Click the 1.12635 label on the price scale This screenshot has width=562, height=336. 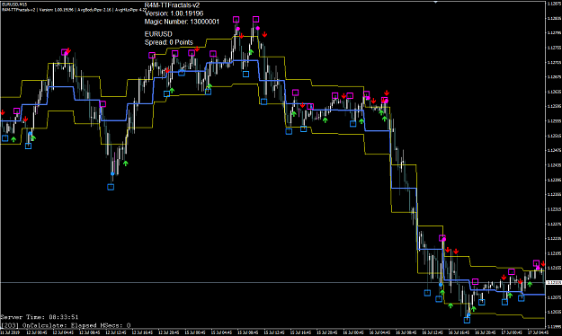pos(554,92)
